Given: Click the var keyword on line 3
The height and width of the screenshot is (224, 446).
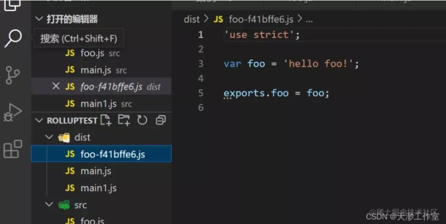Looking at the screenshot, I should pos(232,64).
